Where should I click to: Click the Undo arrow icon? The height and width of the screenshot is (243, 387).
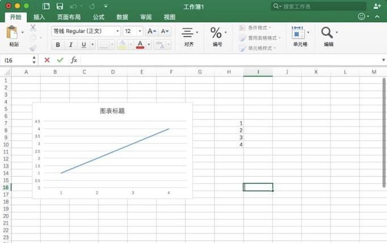tap(73, 6)
